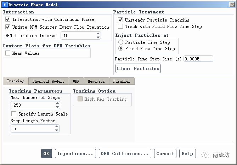The image size is (237, 165).
Task: Decrement Max. Number of Steps value
Action: tap(57, 107)
